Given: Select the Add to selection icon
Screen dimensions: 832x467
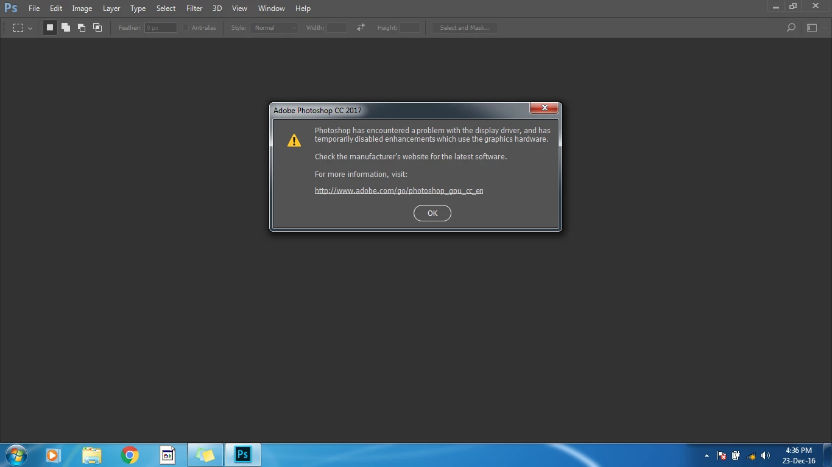Looking at the screenshot, I should [x=66, y=27].
